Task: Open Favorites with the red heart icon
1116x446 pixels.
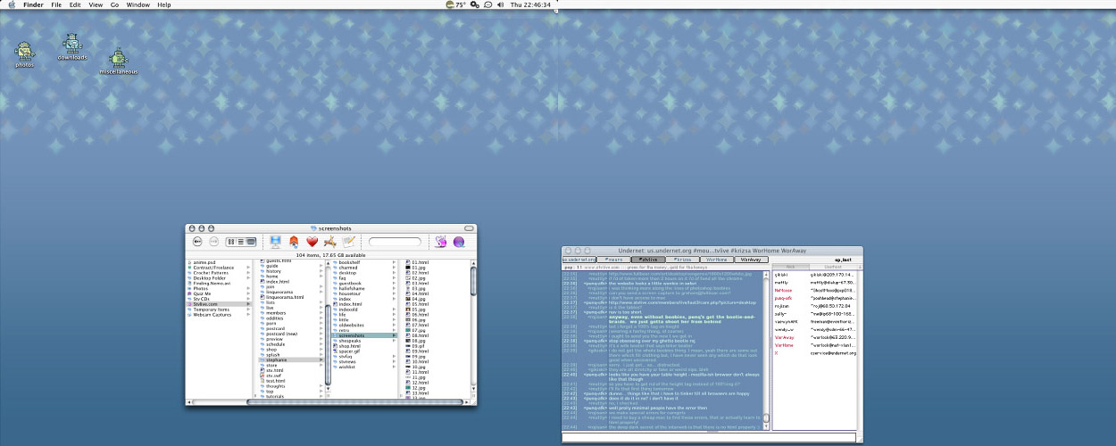Action: 312,242
